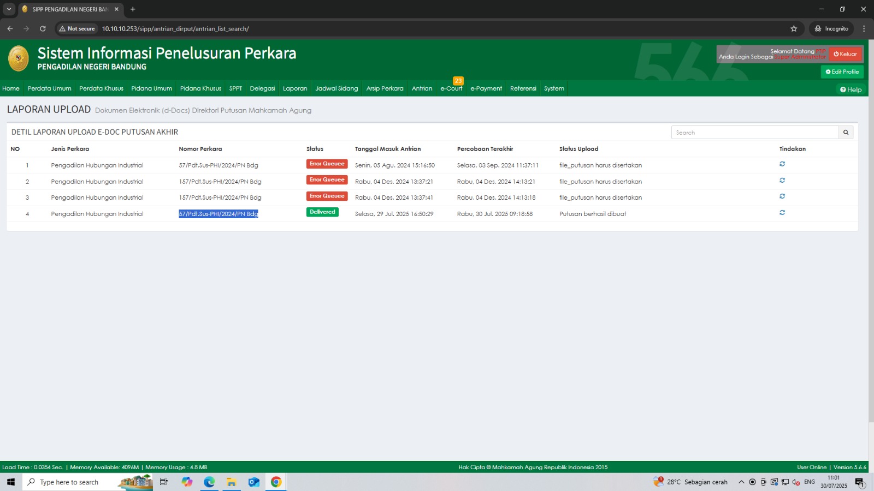Open the Help link
This screenshot has width=874, height=491.
[x=851, y=90]
